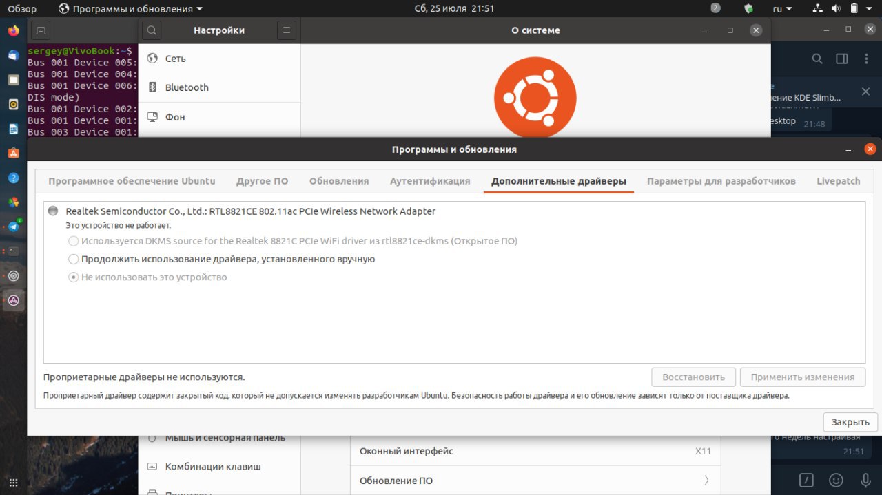Switch to Telegram via dock icon
This screenshot has height=495, width=882.
click(13, 227)
